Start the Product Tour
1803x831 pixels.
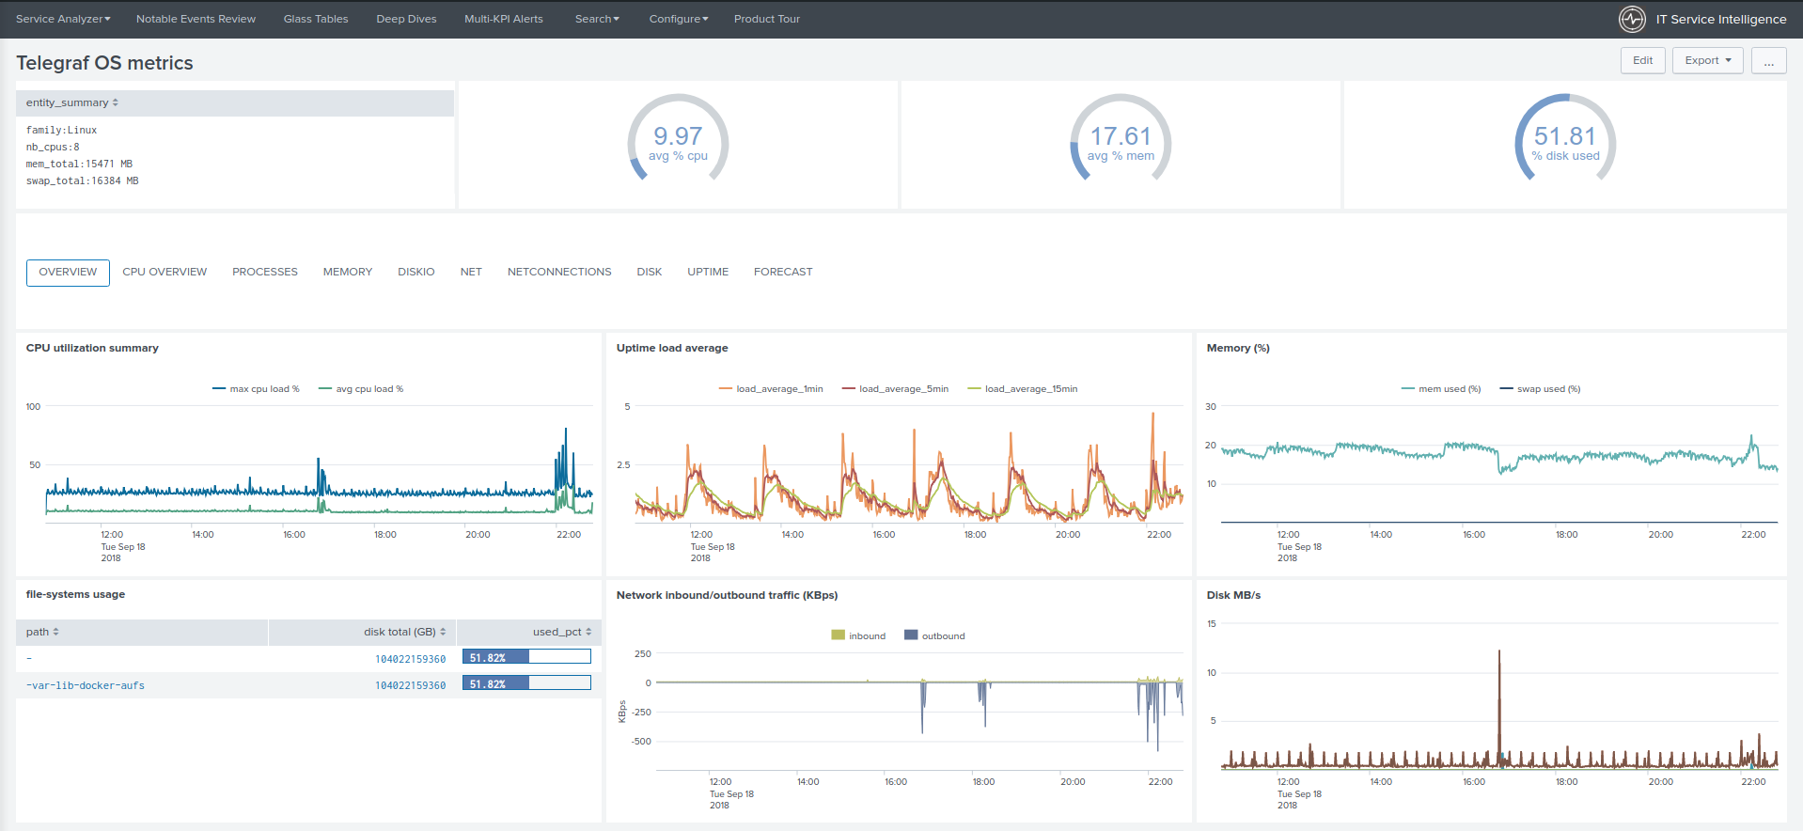[767, 19]
